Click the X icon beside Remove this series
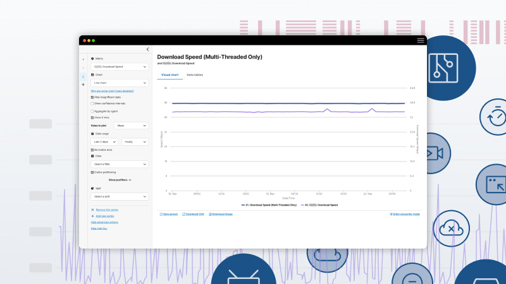This screenshot has height=284, width=506. 92,209
